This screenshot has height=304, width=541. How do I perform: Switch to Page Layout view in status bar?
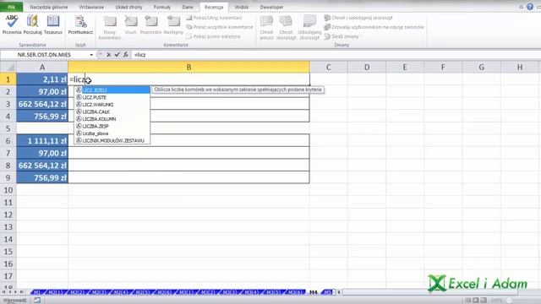coord(476,301)
